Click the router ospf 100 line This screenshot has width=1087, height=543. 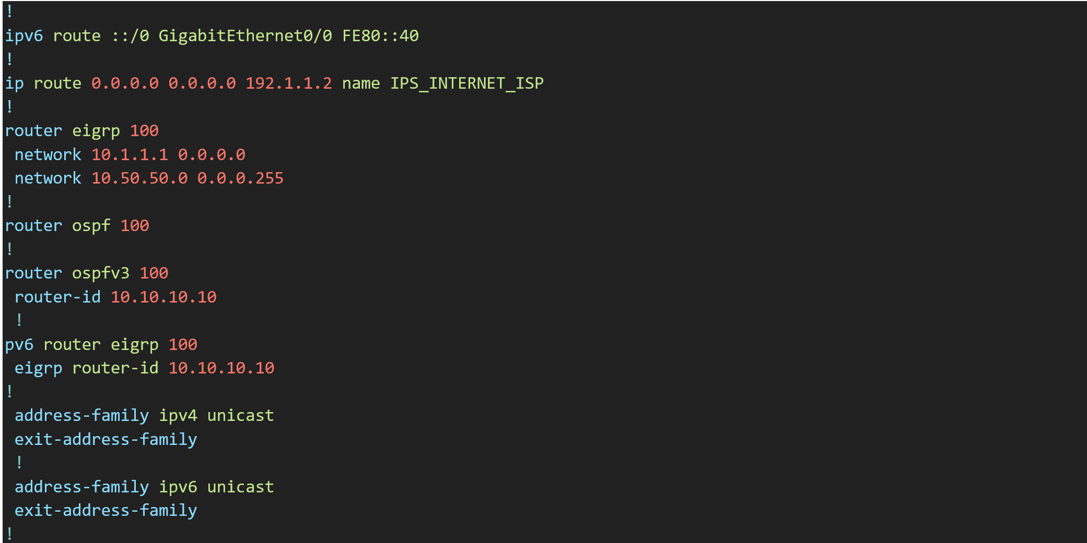click(x=77, y=226)
